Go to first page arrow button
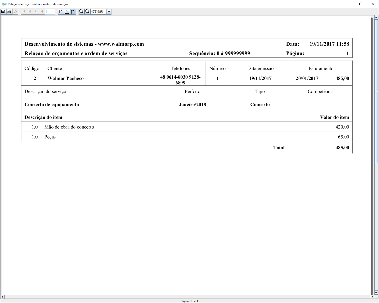 pyautogui.click(x=24, y=11)
